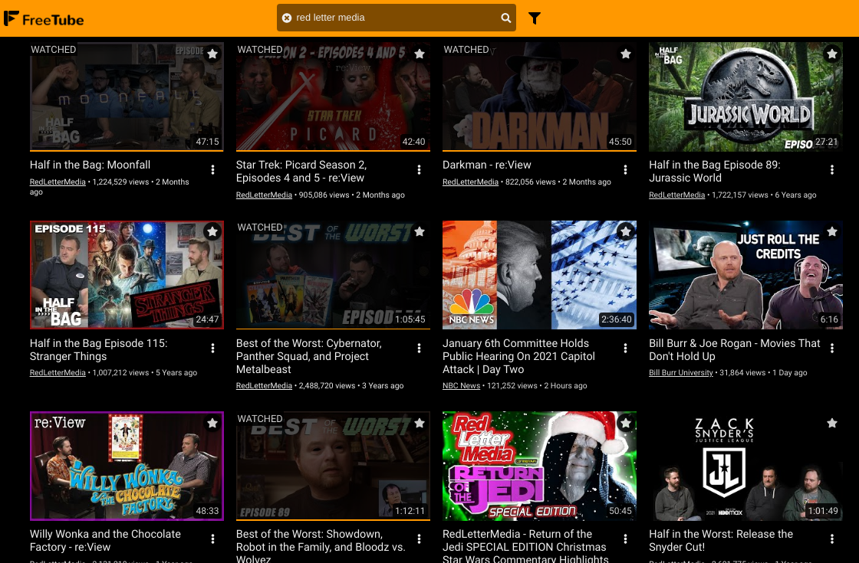859x563 pixels.
Task: Open title Half in the Bag Episode 89: Jurassic World
Action: (x=715, y=172)
